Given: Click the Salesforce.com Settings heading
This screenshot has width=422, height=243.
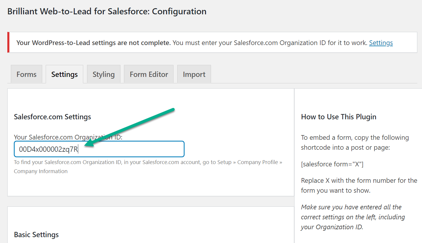Looking at the screenshot, I should click(52, 117).
